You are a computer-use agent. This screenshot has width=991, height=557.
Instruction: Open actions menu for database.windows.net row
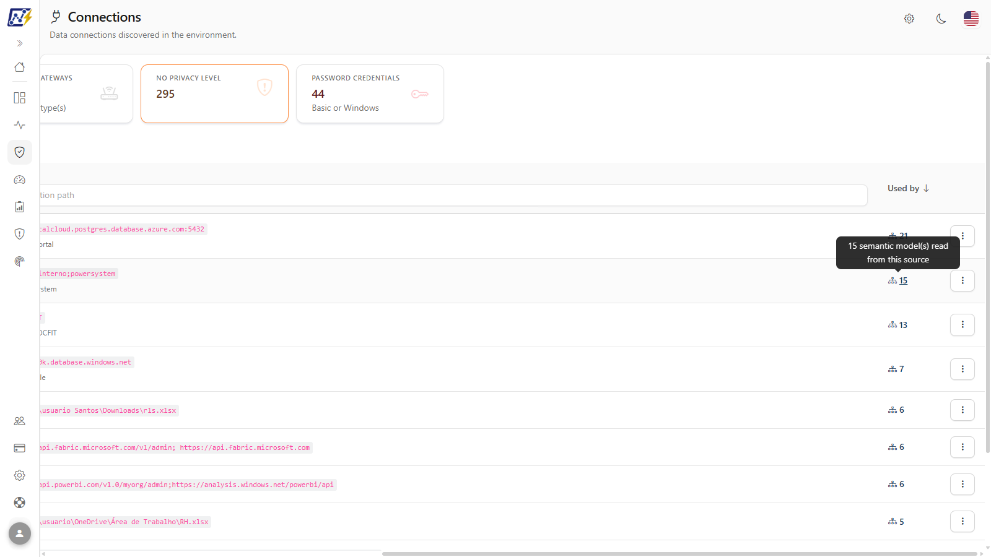tap(963, 369)
